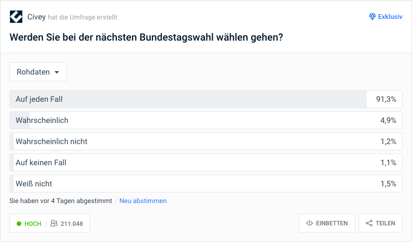Open the Rohdaten dropdown
This screenshot has height=242, width=412.
(38, 72)
